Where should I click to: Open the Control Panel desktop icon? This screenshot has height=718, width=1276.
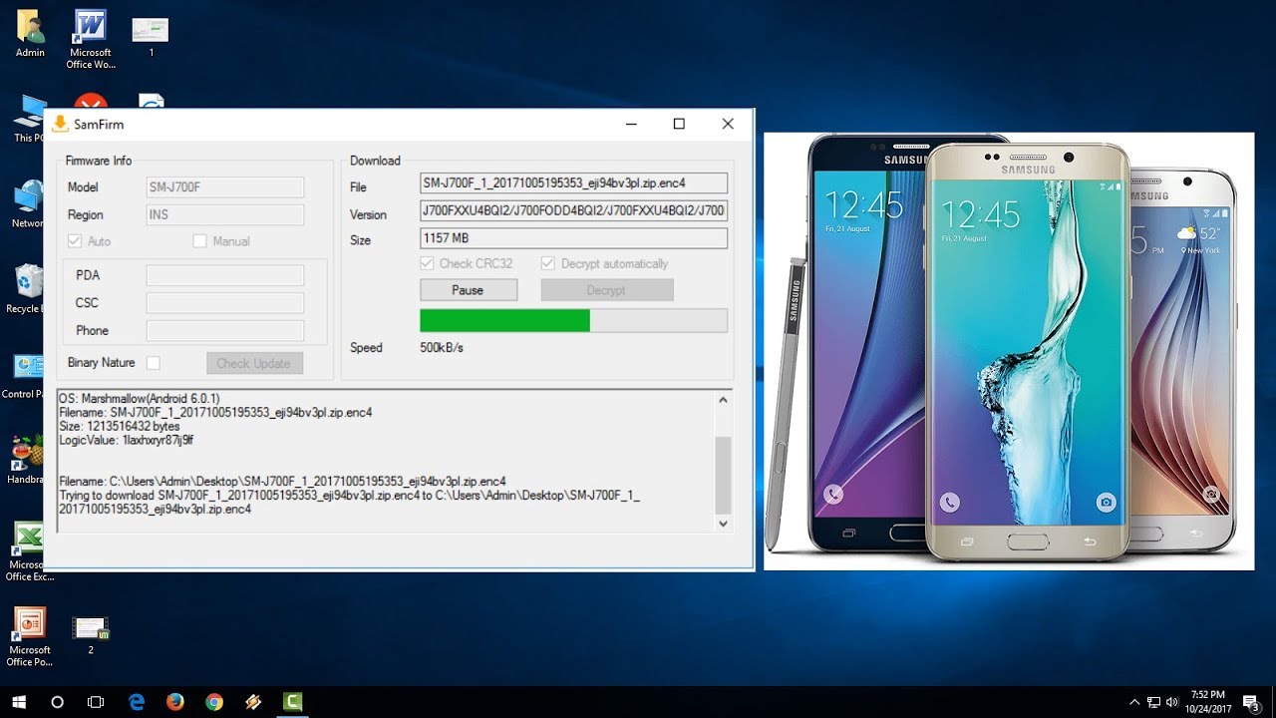click(26, 375)
